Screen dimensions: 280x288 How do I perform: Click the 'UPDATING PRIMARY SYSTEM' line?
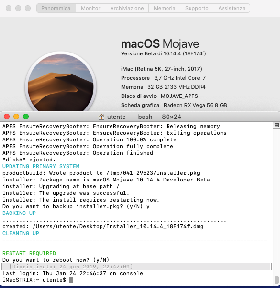click(x=41, y=166)
